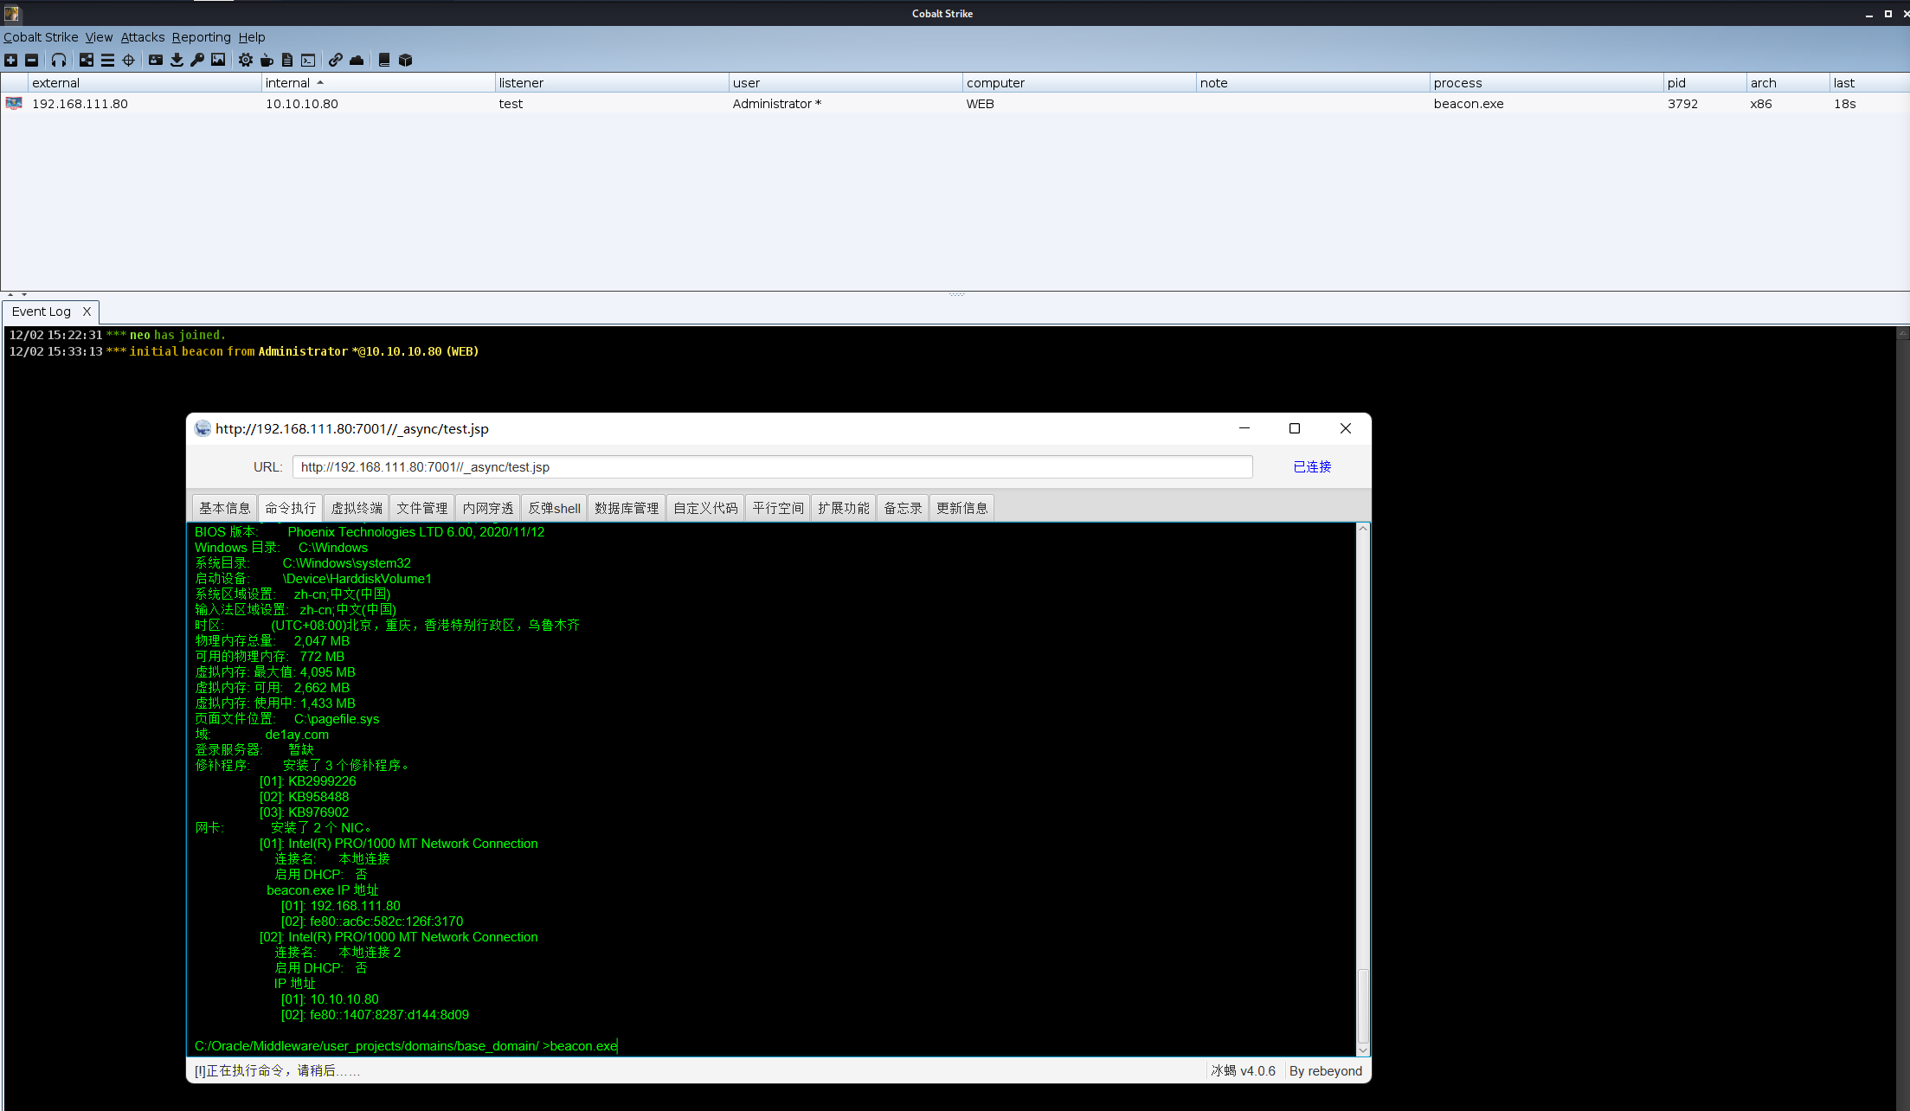Open Credentials ID card icon

point(156,60)
